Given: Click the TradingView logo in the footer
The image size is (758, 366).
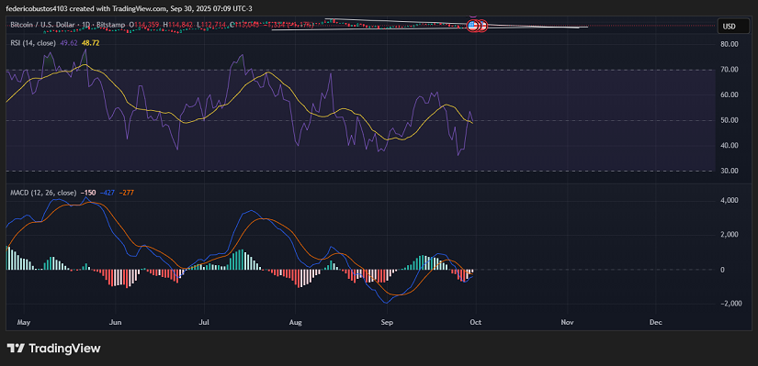Looking at the screenshot, I should pyautogui.click(x=53, y=349).
